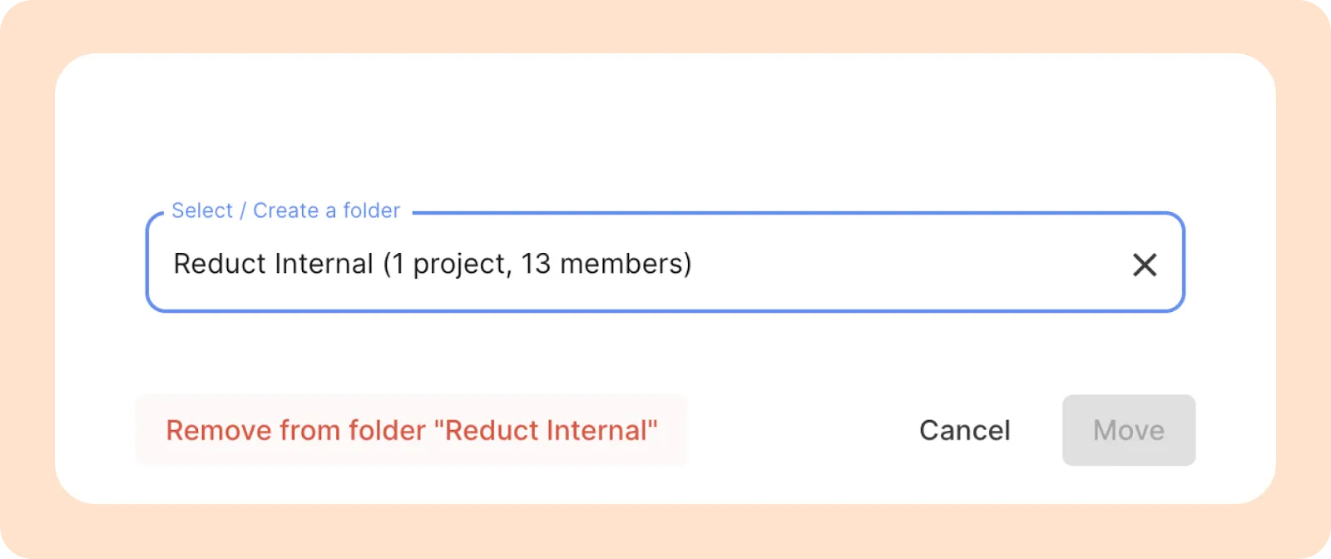This screenshot has width=1331, height=559.
Task: Click the greyed-out Move button
Action: [x=1129, y=430]
